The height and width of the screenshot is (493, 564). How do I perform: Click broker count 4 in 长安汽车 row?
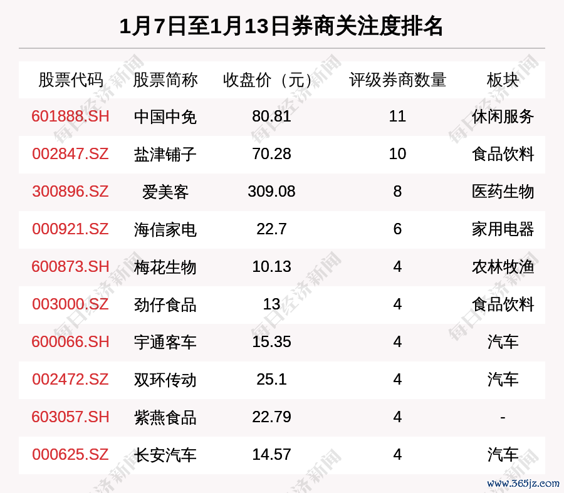397,455
